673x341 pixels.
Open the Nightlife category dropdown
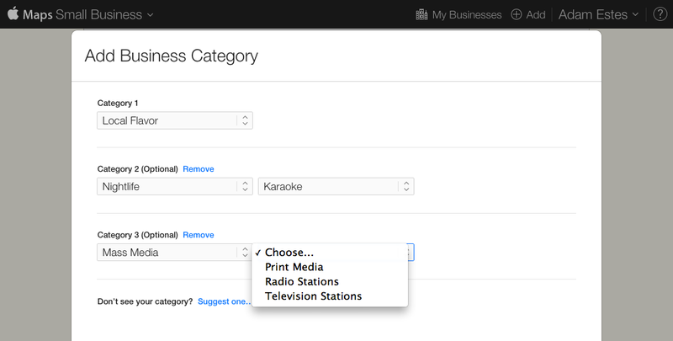tap(175, 186)
